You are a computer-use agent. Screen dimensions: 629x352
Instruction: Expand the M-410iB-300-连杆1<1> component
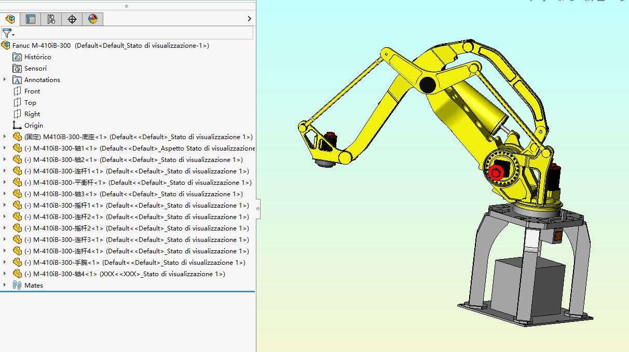point(5,171)
